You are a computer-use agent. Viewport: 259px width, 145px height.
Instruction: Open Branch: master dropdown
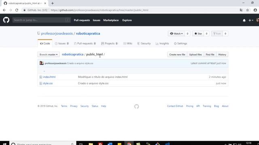coord(49,54)
